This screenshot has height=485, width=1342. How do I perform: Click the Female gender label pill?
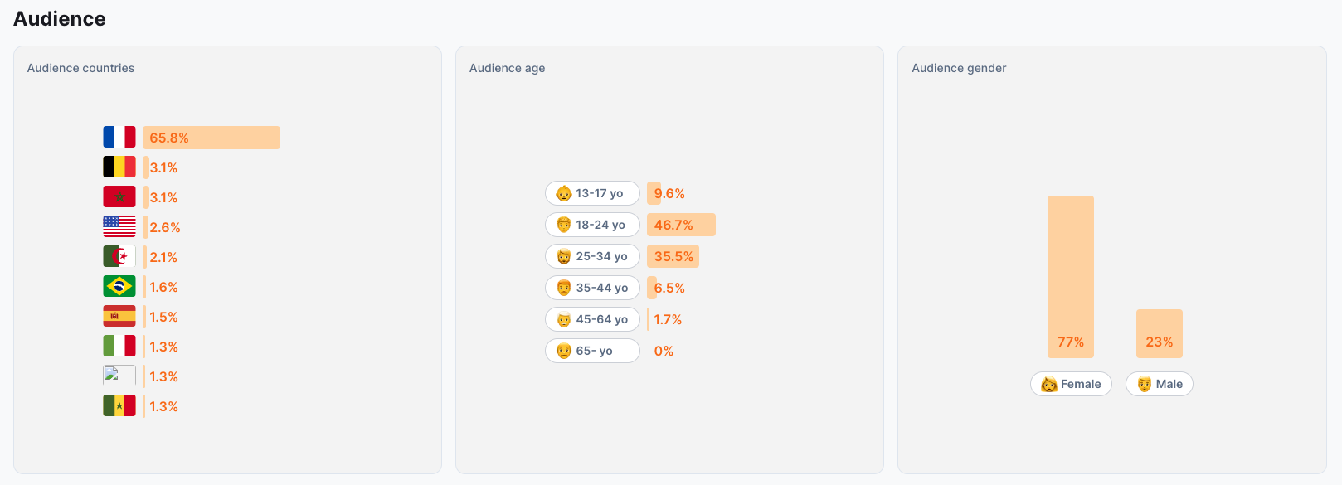pos(1071,384)
